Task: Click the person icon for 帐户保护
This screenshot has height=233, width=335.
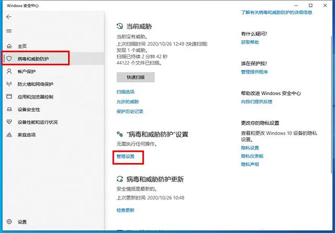Action: point(9,71)
